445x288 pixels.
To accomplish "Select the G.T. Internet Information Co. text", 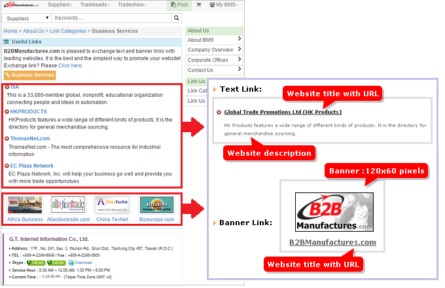I will [x=49, y=239].
